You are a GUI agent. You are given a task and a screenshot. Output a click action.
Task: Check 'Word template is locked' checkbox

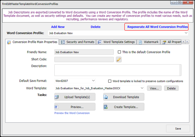coord(110,81)
